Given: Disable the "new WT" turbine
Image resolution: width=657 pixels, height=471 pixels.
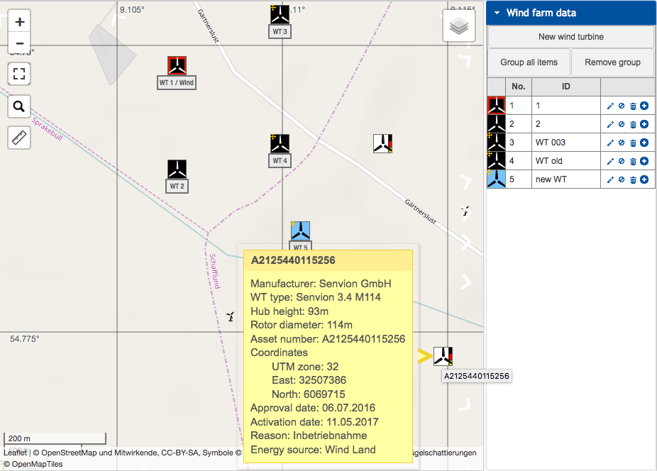Looking at the screenshot, I should [622, 179].
